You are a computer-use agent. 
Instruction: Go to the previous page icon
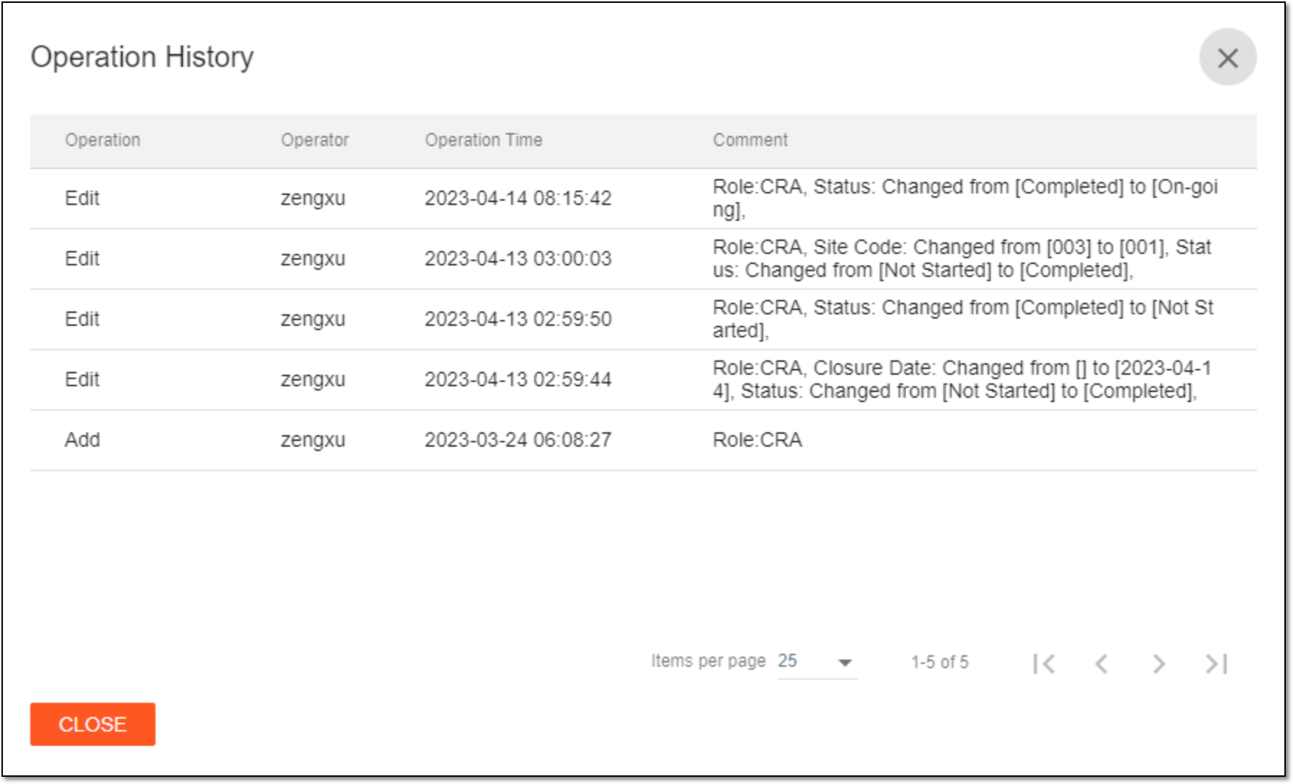point(1101,663)
